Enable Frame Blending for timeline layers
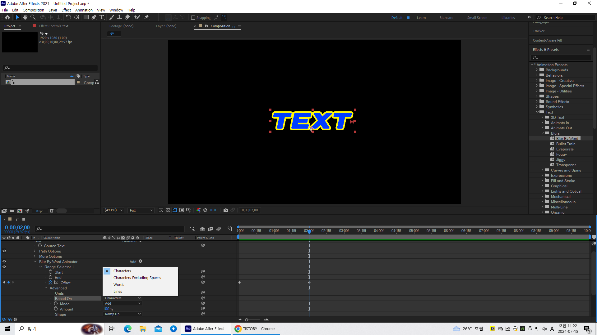The image size is (597, 335). 211,229
